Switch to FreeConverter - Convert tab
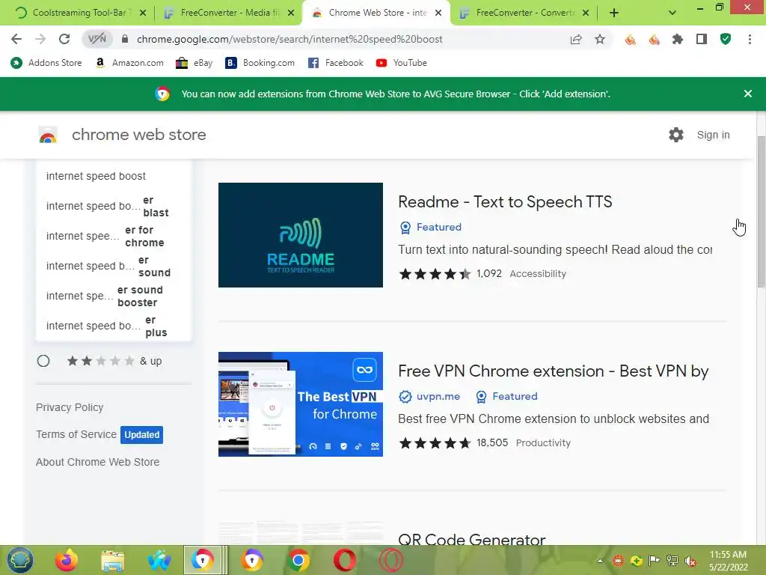The height and width of the screenshot is (575, 766). click(x=523, y=13)
